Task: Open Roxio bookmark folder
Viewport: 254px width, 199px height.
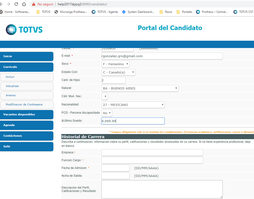Action: (166, 12)
